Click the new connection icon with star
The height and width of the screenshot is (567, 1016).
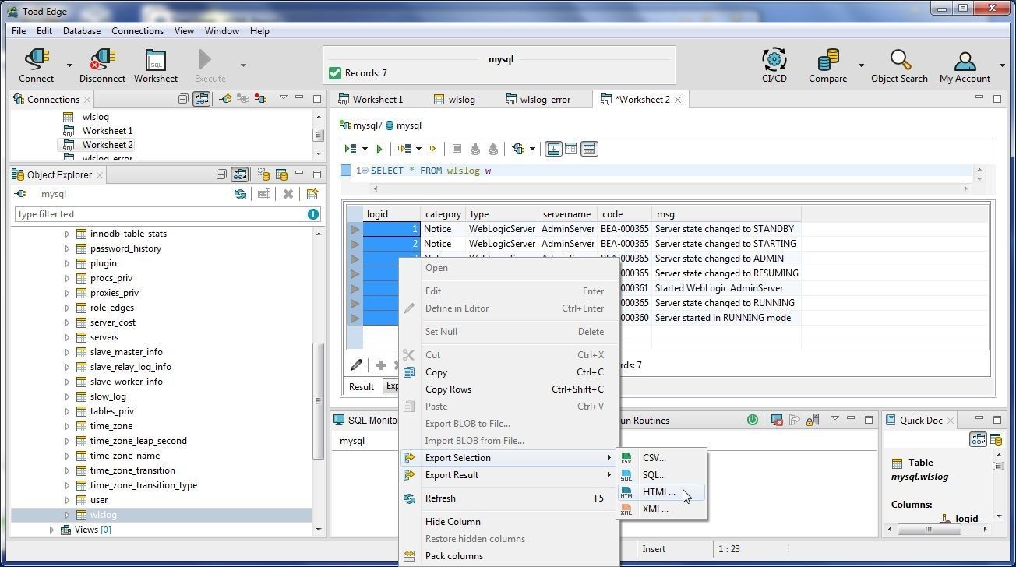click(225, 99)
